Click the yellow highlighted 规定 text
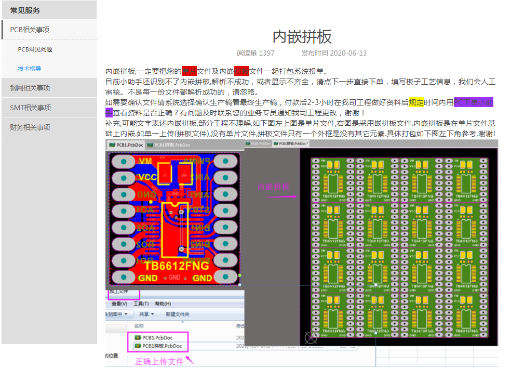Image resolution: width=524 pixels, height=368 pixels. coord(416,102)
